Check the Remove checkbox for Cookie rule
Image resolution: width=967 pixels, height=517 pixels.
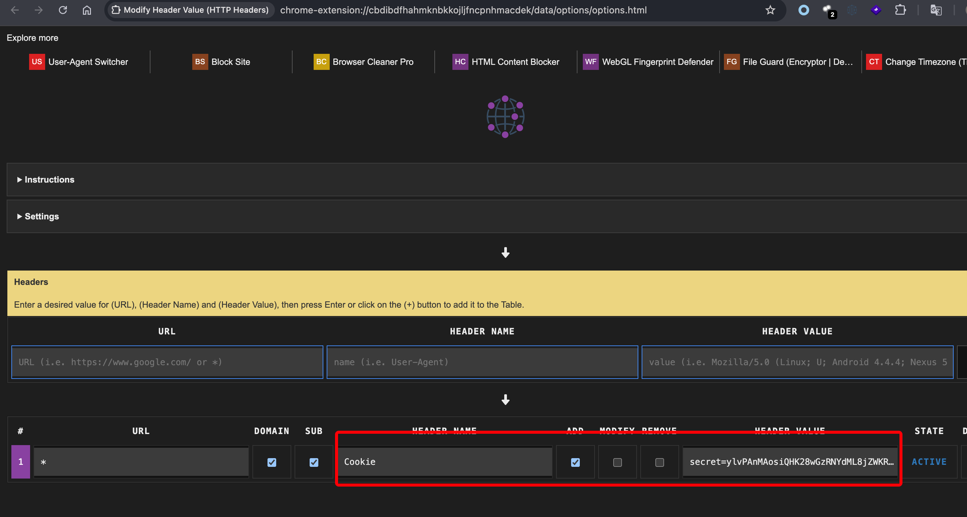[x=659, y=462]
